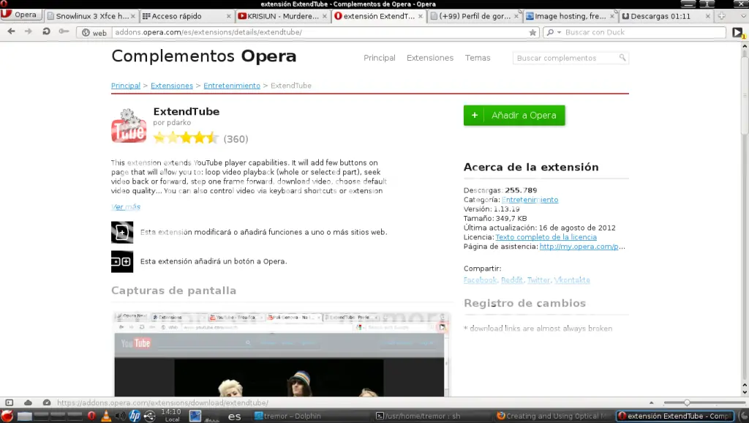The image size is (749, 423).
Task: Focus the address bar URL field
Action: pyautogui.click(x=320, y=32)
